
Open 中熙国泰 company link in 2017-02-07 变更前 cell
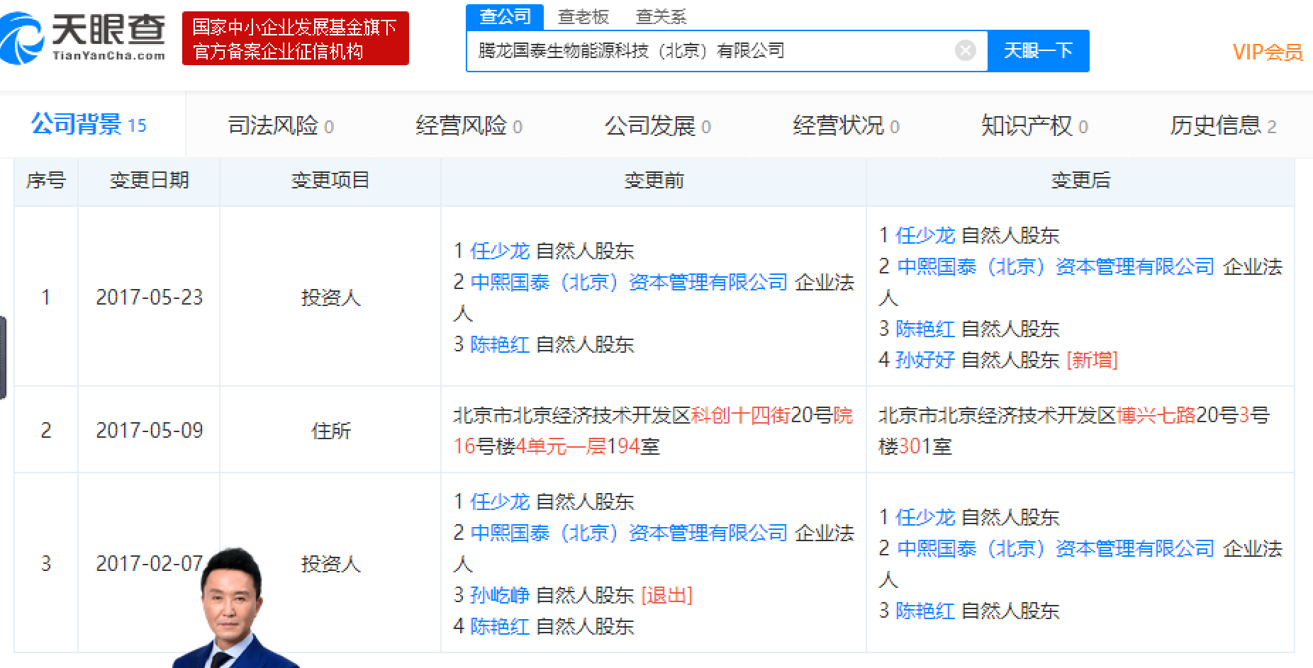tap(629, 533)
